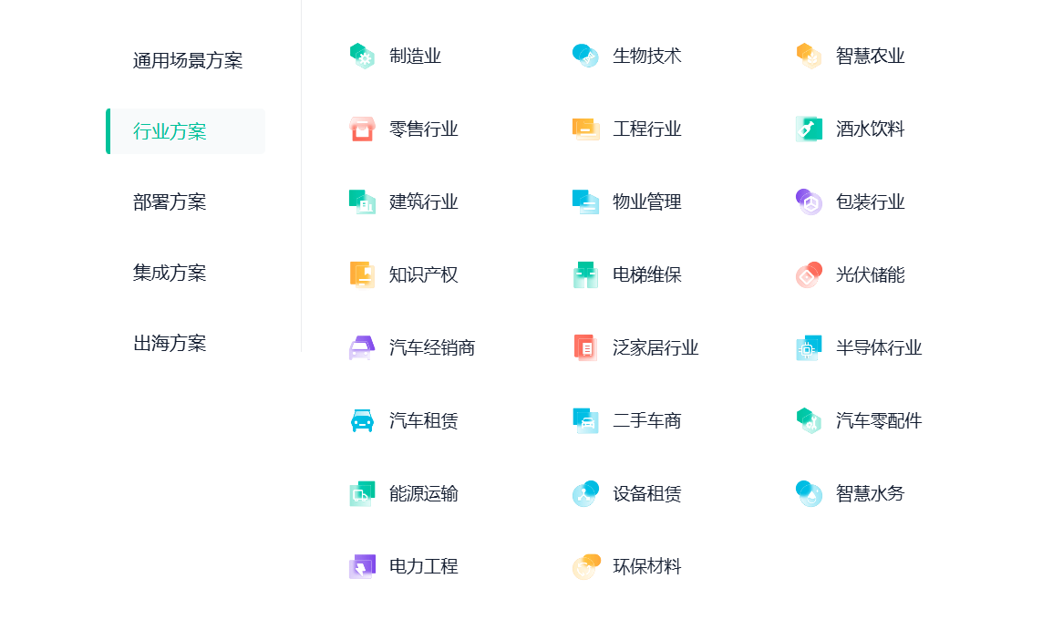Select the 包装行业 link
Viewport: 1063px width, 620px height.
[870, 202]
